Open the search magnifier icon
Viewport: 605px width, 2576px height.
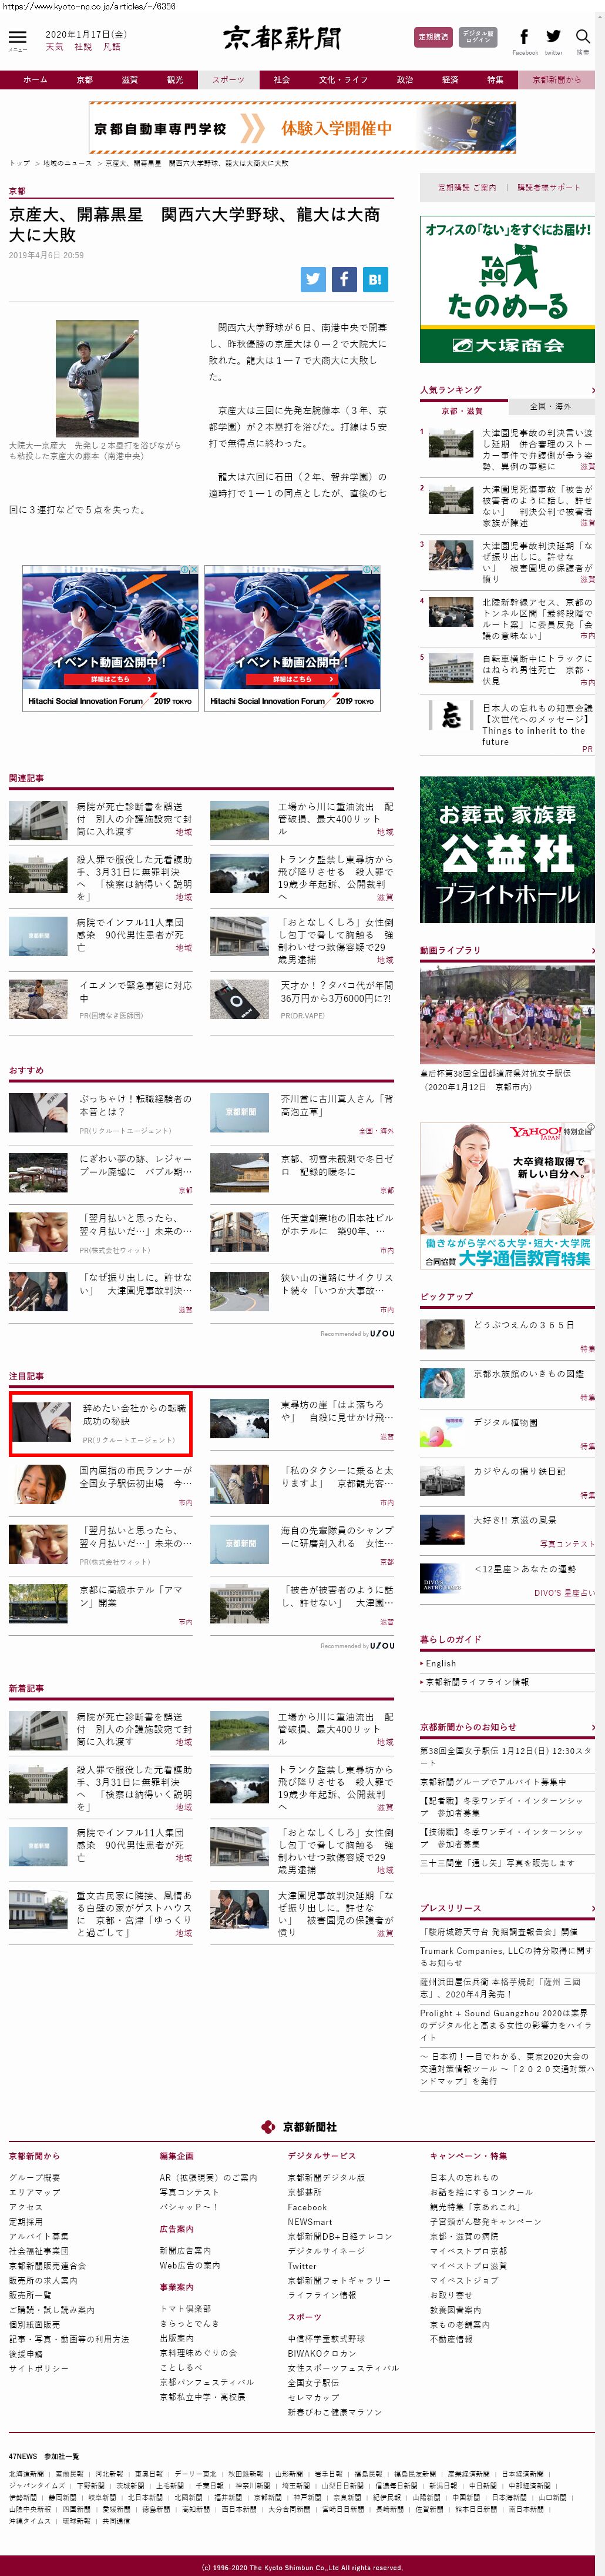tap(583, 37)
